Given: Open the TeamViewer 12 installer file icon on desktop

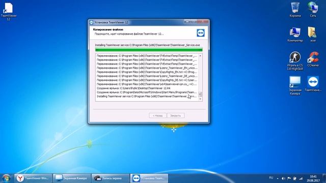Looking at the screenshot, I should point(9,11).
